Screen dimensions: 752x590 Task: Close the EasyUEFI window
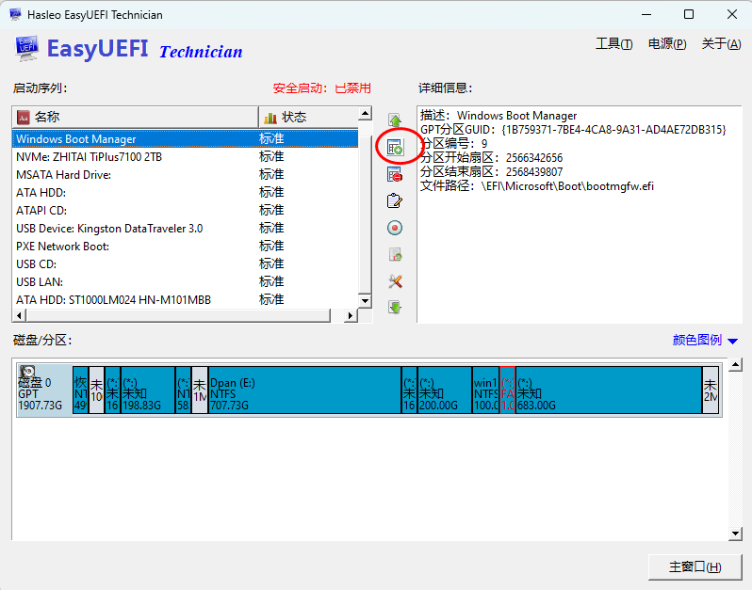pyautogui.click(x=732, y=14)
